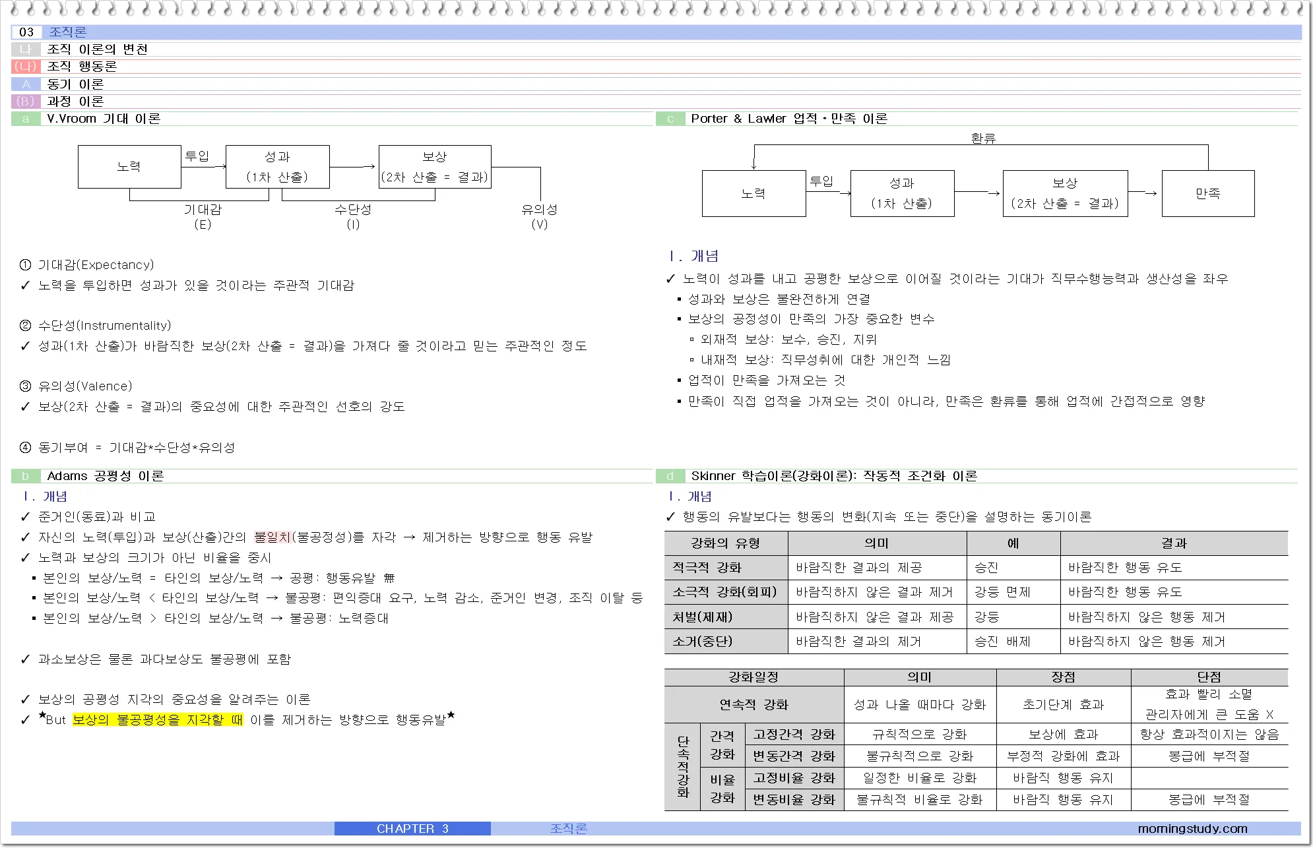Click the 'Adams 공평성 이론' section title
Viewport: 1313px width, 848px height.
click(106, 476)
